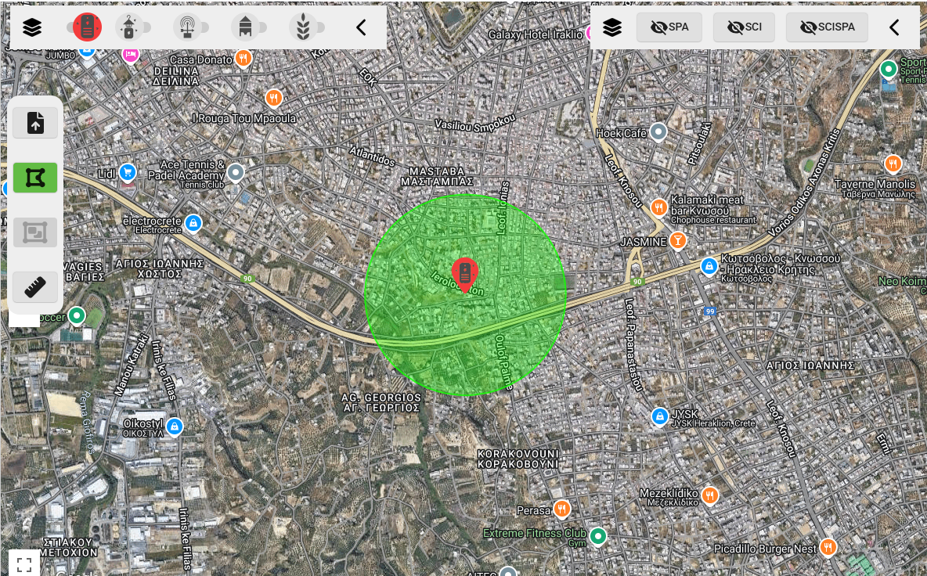Open the right panel layers icon
Image resolution: width=927 pixels, height=576 pixels.
click(612, 28)
